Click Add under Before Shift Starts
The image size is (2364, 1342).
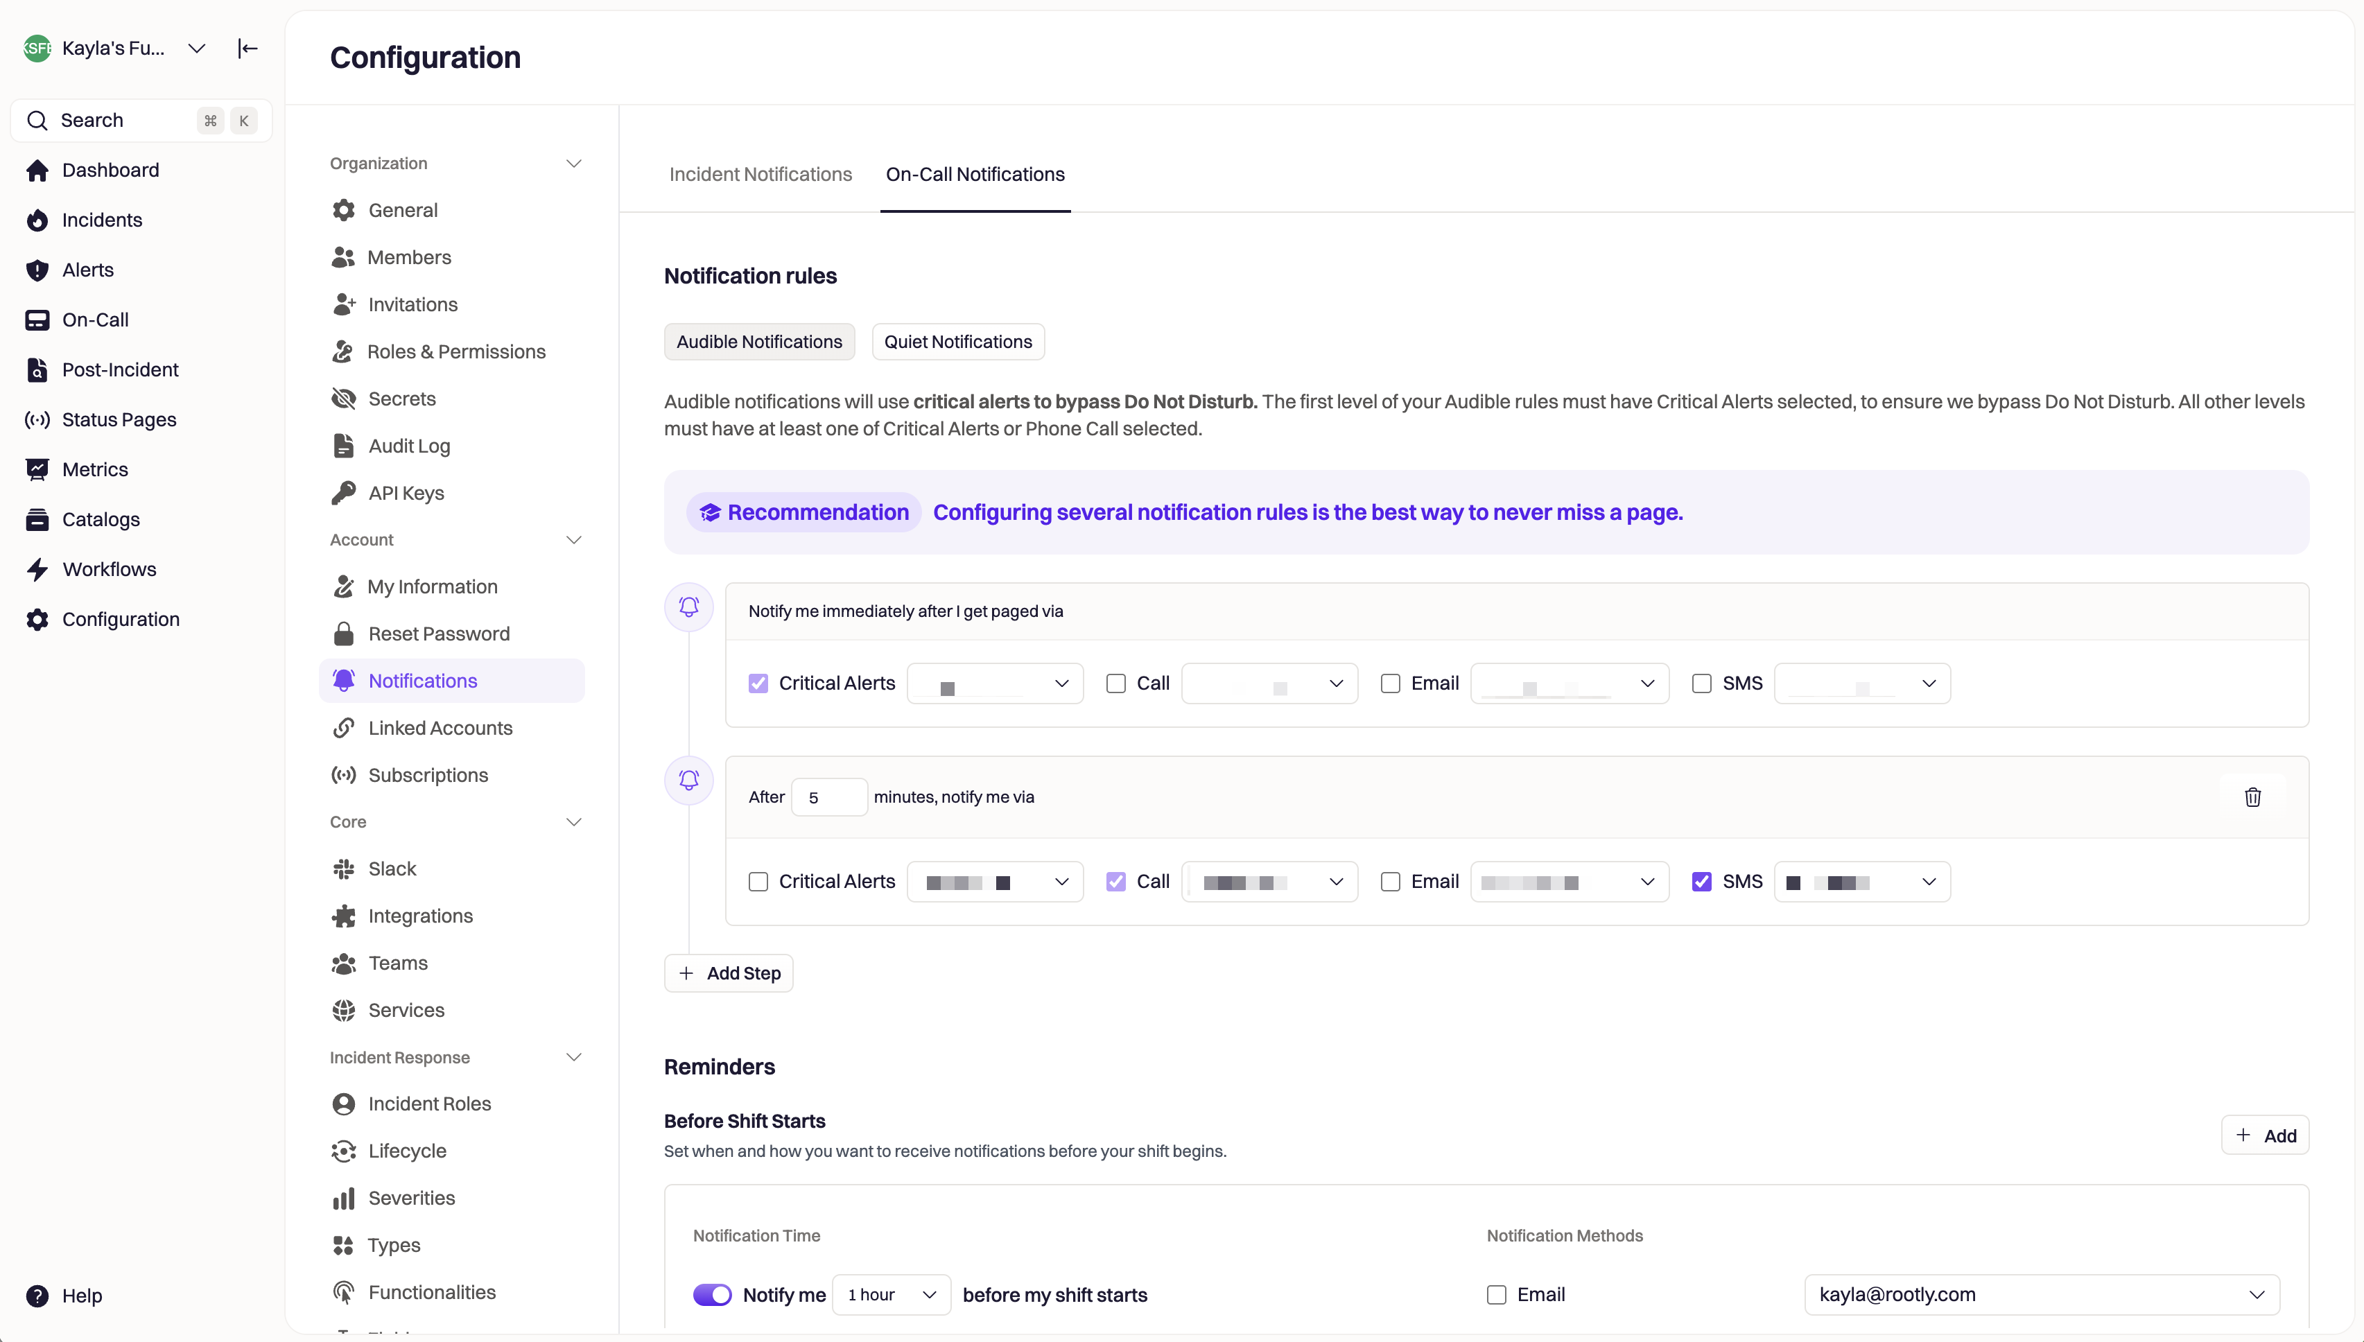click(x=2266, y=1135)
